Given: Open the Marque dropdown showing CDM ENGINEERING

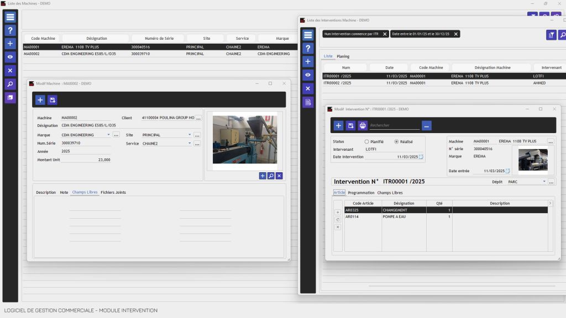Looking at the screenshot, I should tap(108, 135).
